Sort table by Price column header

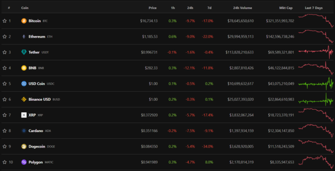(153, 8)
